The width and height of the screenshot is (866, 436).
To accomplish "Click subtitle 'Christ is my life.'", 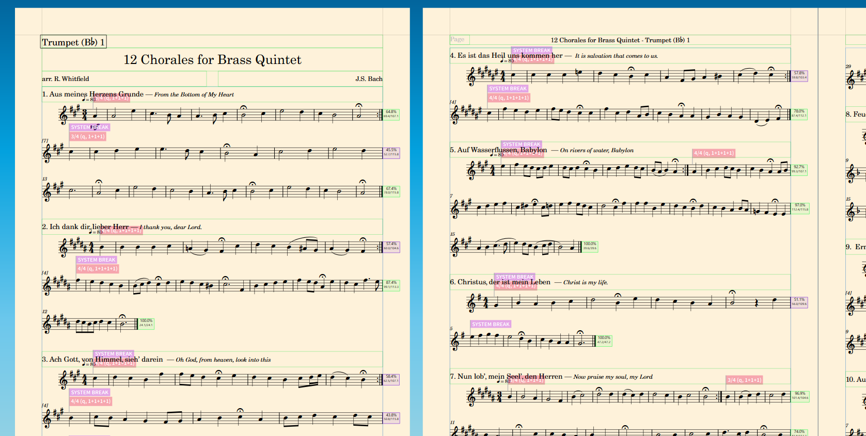I will (586, 283).
